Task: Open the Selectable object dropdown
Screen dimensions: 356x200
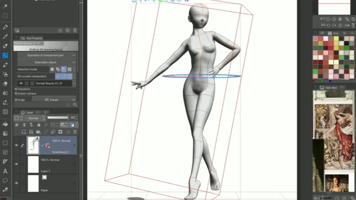Action: tap(46, 62)
